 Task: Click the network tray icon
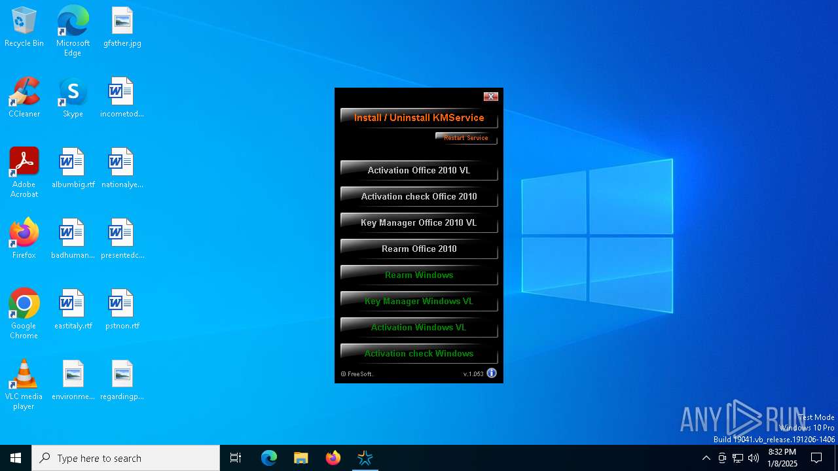pyautogui.click(x=738, y=458)
